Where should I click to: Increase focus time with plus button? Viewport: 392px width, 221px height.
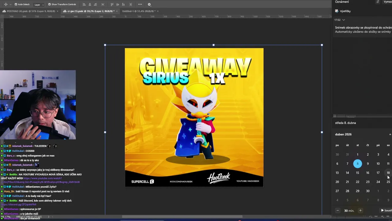[360, 211]
